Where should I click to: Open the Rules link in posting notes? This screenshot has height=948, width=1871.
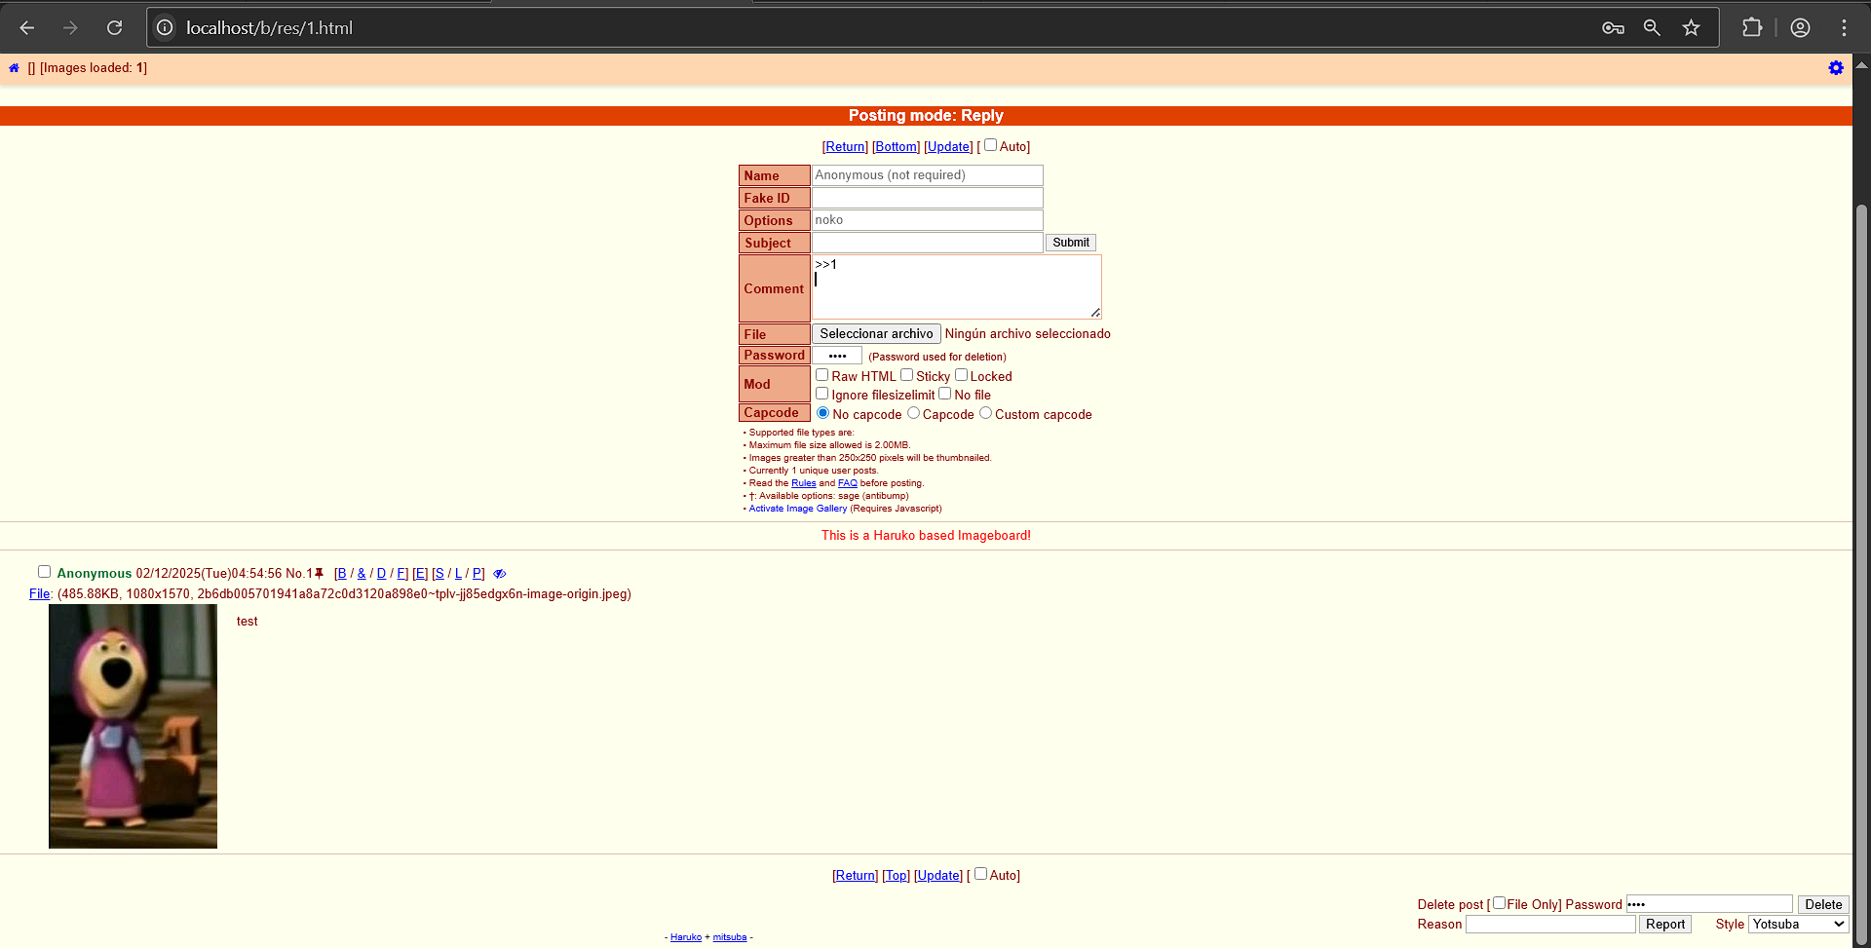(803, 483)
